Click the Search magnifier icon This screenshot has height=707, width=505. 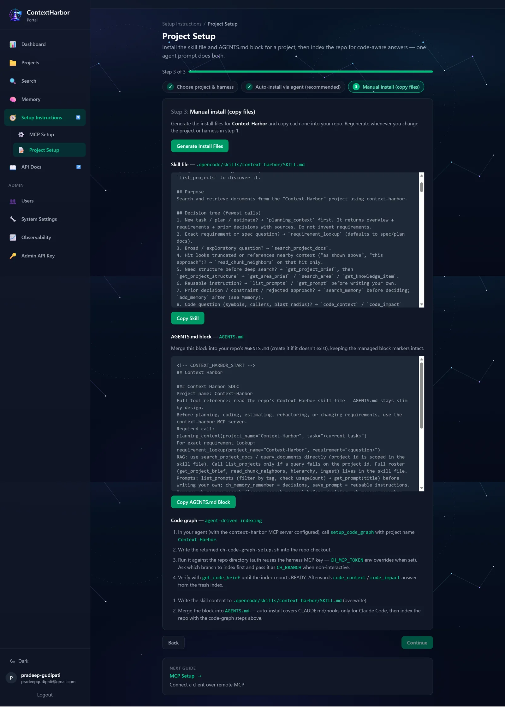click(x=13, y=81)
